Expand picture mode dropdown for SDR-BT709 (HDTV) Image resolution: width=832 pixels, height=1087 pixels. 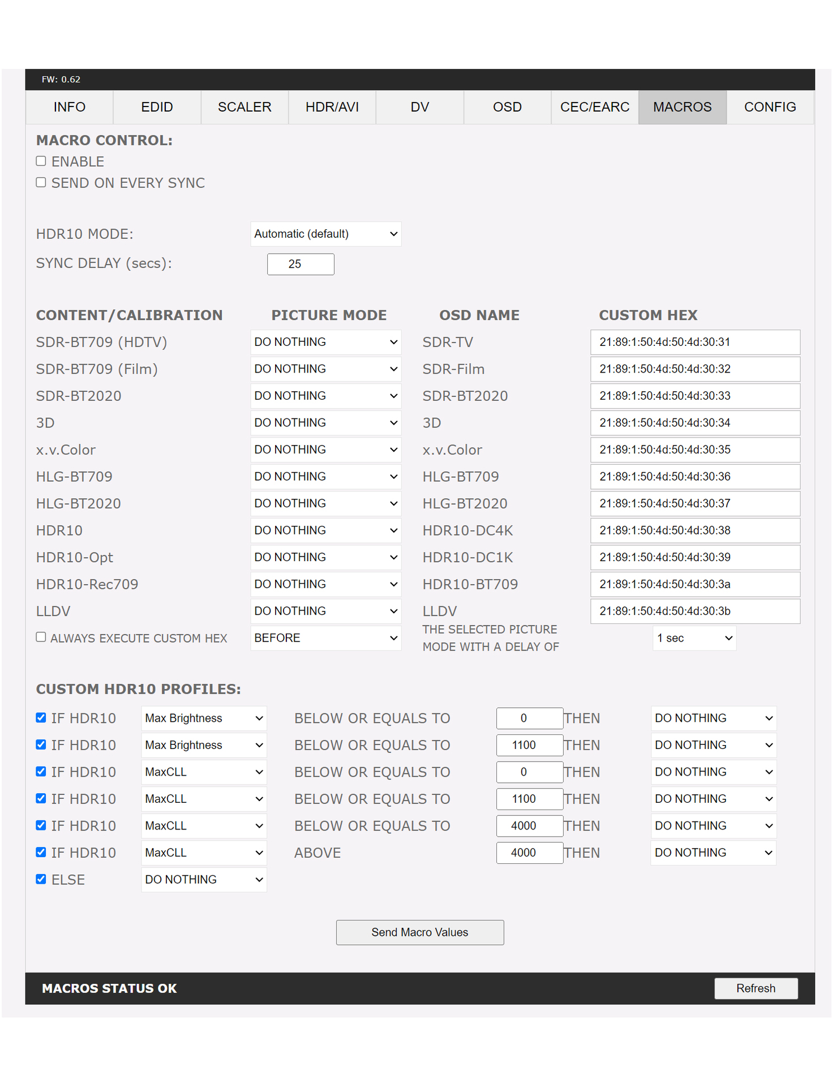pyautogui.click(x=325, y=342)
